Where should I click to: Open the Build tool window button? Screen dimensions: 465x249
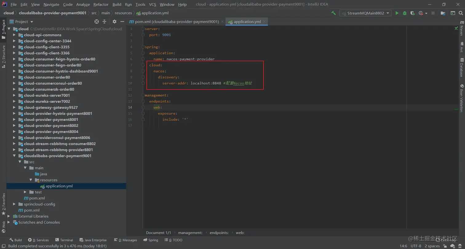tap(15, 240)
